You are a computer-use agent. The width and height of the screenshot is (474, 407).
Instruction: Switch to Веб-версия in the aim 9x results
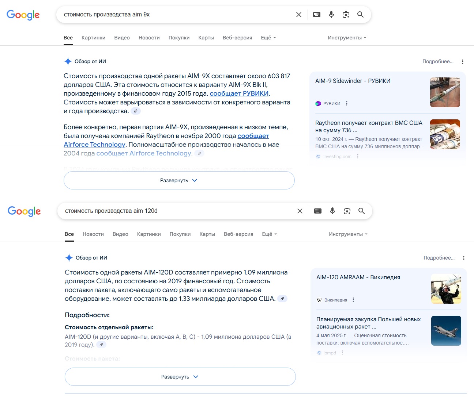click(237, 38)
